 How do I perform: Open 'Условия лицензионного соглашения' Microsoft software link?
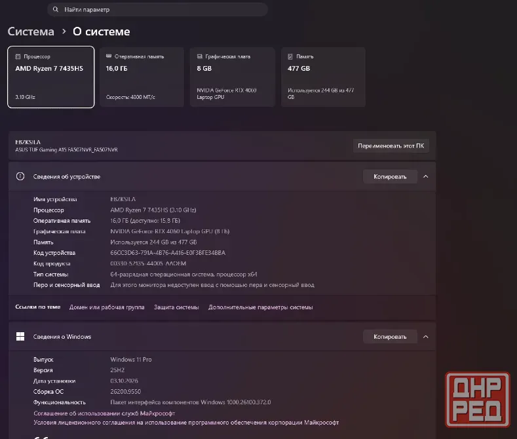(186, 423)
